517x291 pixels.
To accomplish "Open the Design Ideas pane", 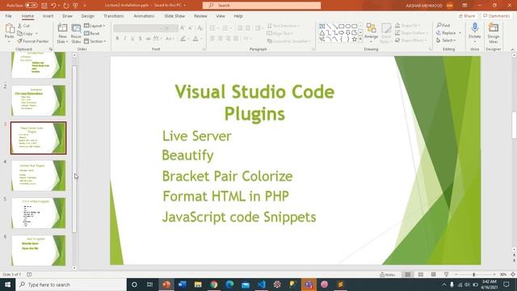I will click(494, 33).
